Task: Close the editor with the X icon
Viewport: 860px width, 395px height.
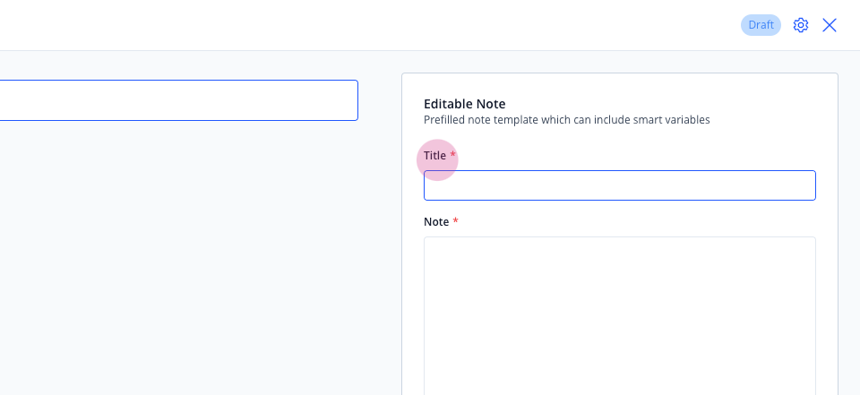Action: click(830, 25)
